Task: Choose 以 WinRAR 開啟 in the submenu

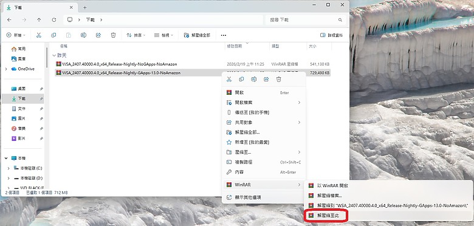Action: [388, 186]
